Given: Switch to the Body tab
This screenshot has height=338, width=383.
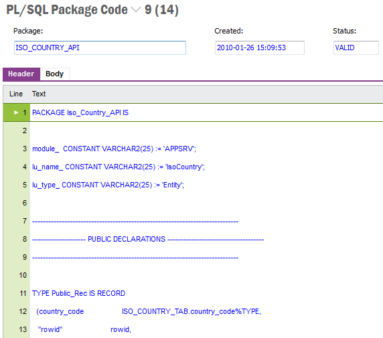Looking at the screenshot, I should coord(54,74).
